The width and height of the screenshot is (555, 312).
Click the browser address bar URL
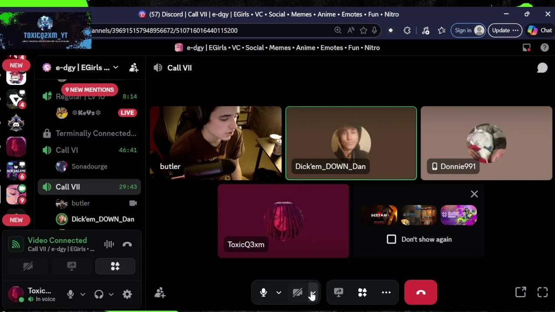[x=165, y=30]
